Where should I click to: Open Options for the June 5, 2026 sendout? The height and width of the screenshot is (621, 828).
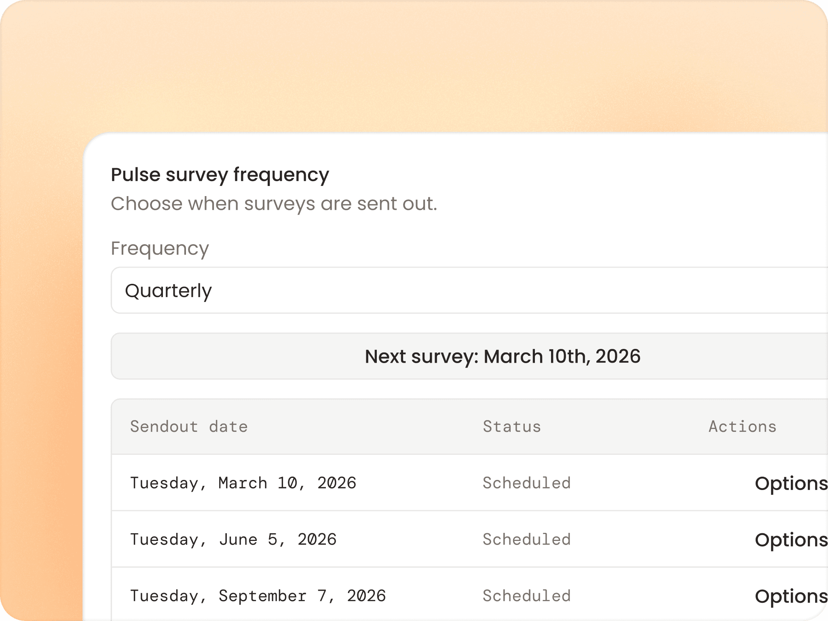point(791,540)
